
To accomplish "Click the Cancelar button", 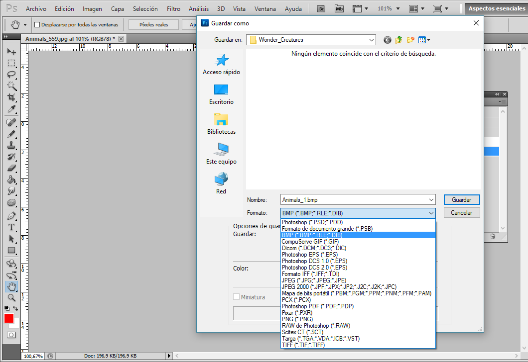I will pos(462,213).
